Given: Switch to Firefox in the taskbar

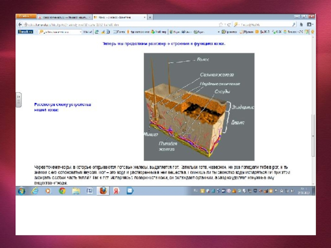Looking at the screenshot, I should point(103,191).
